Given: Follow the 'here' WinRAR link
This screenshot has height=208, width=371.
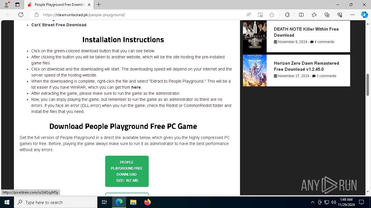Looking at the screenshot, I should point(136,87).
